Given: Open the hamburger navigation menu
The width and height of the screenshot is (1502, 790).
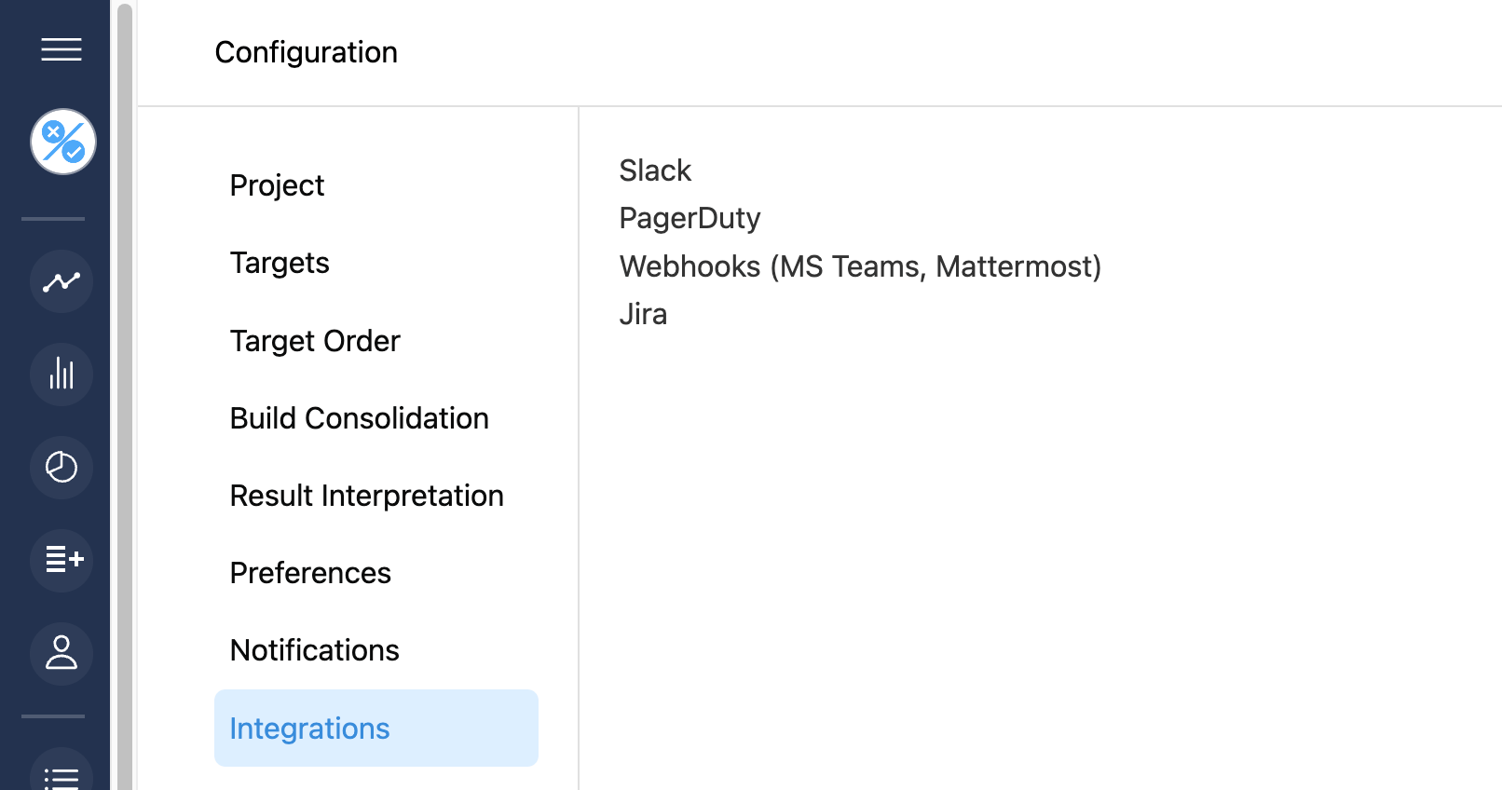Looking at the screenshot, I should tap(61, 49).
